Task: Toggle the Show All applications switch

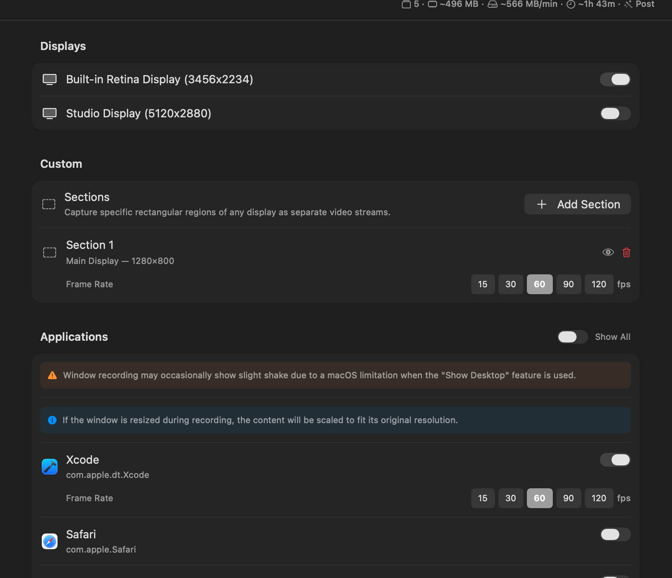Action: click(573, 337)
